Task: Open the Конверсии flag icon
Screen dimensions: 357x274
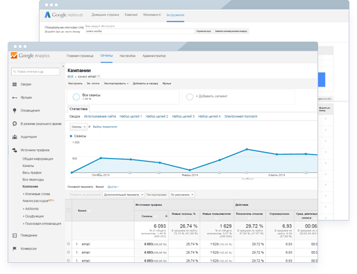Action: [x=15, y=249]
